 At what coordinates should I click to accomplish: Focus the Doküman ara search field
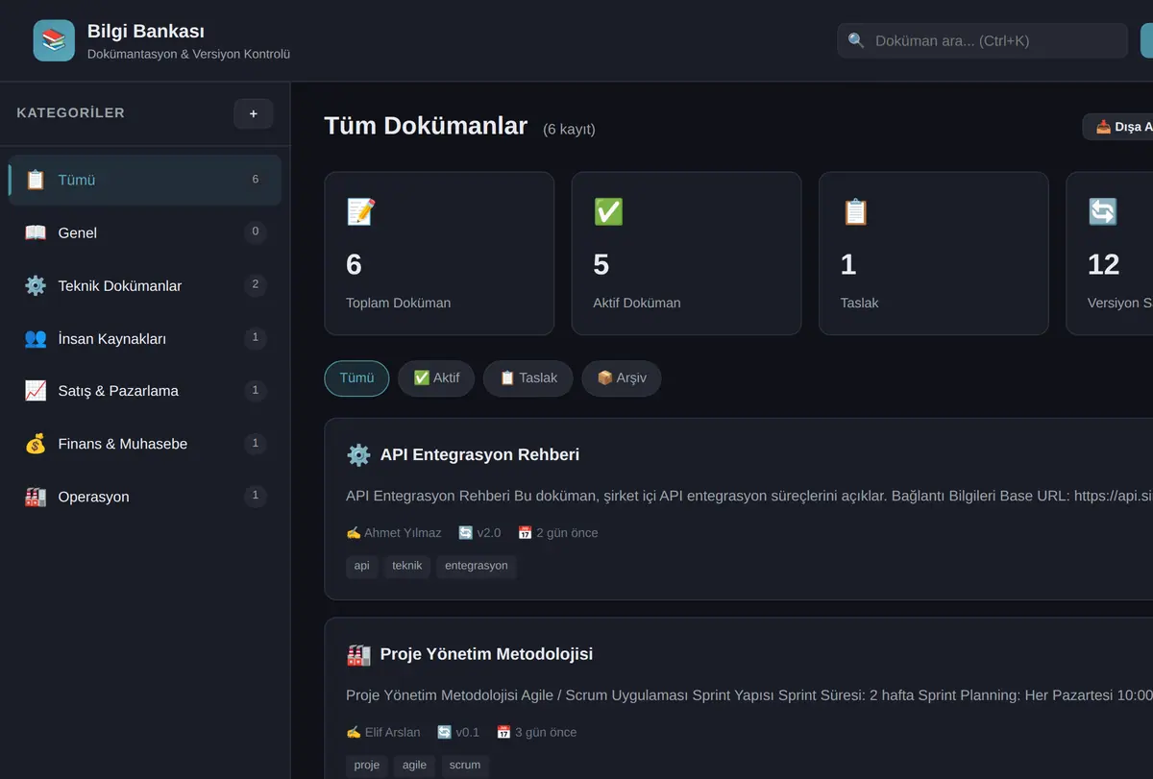click(982, 41)
